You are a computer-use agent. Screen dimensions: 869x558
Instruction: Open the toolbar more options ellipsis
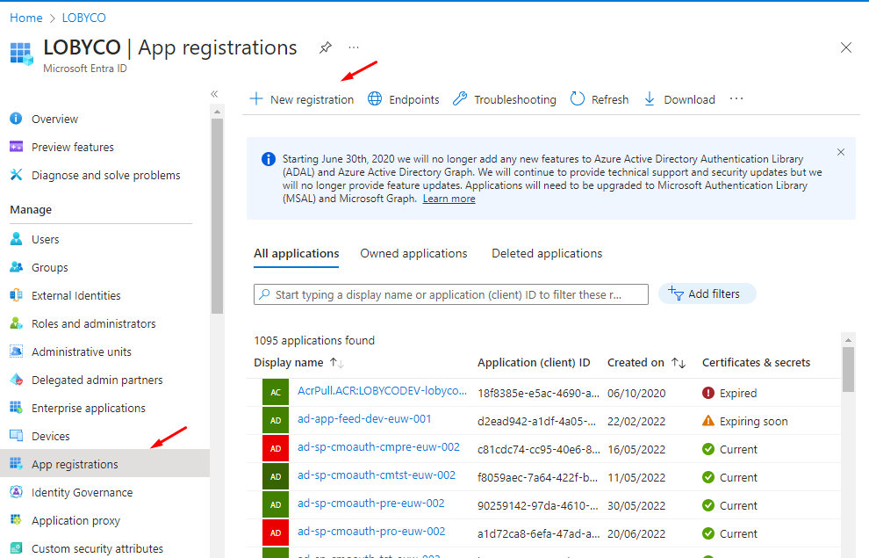[x=736, y=98]
